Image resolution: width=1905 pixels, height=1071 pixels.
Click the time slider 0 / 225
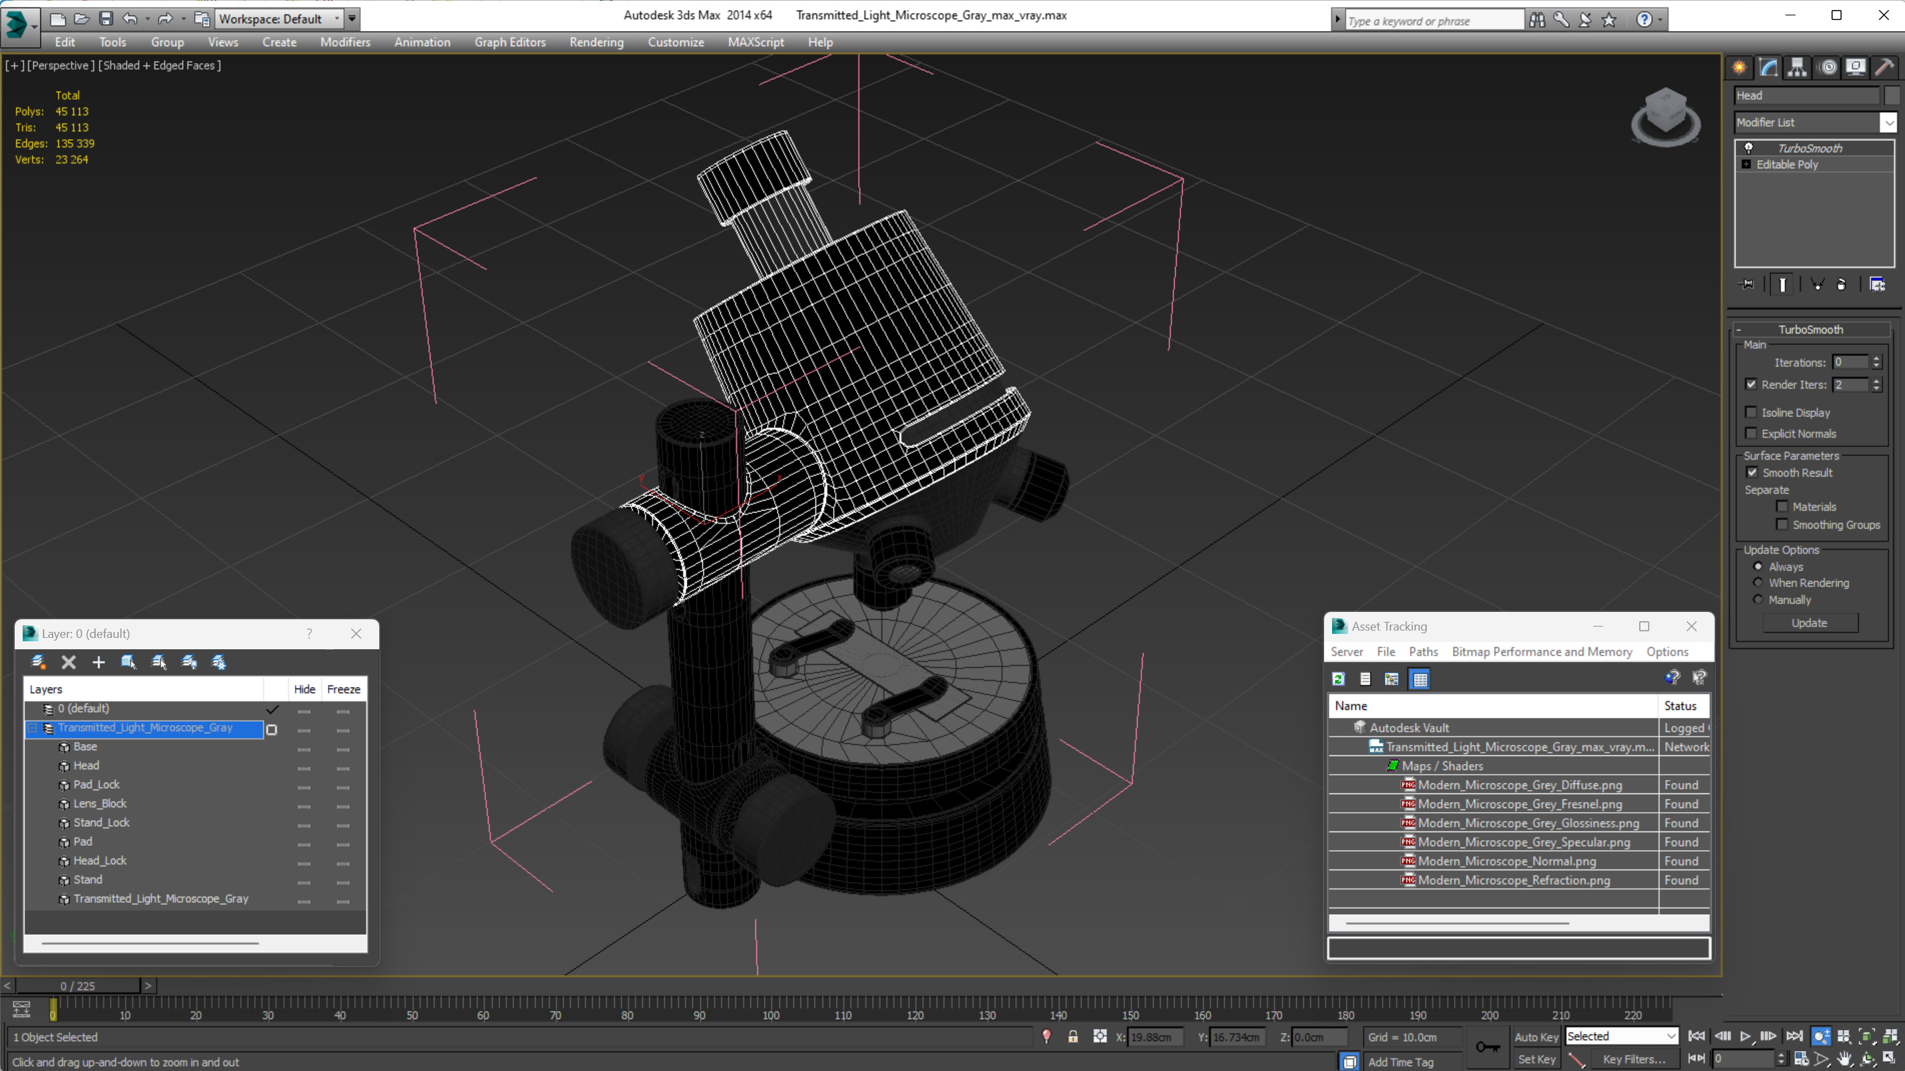click(x=77, y=986)
